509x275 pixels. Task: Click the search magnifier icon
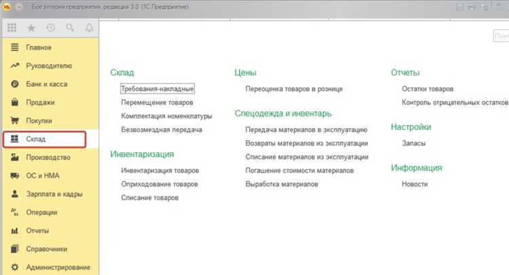click(x=70, y=28)
